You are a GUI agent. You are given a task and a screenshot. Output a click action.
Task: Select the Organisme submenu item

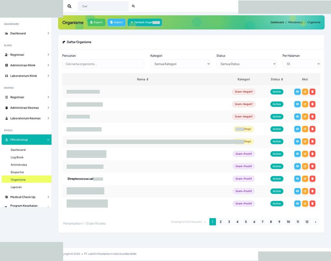point(26,180)
